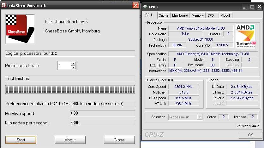Click the Performance relative to P3 text
264x148 pixels.
[64, 104]
